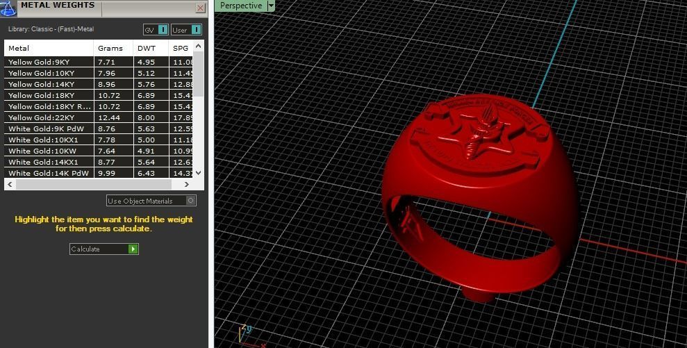Select the White Gold:14KX1 row
The image size is (687, 348).
[99, 162]
